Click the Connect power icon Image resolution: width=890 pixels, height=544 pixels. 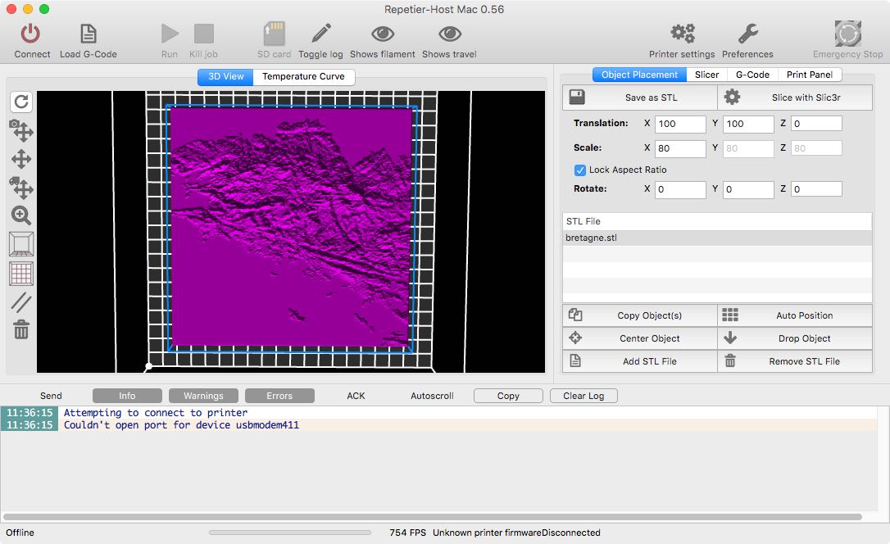click(30, 34)
